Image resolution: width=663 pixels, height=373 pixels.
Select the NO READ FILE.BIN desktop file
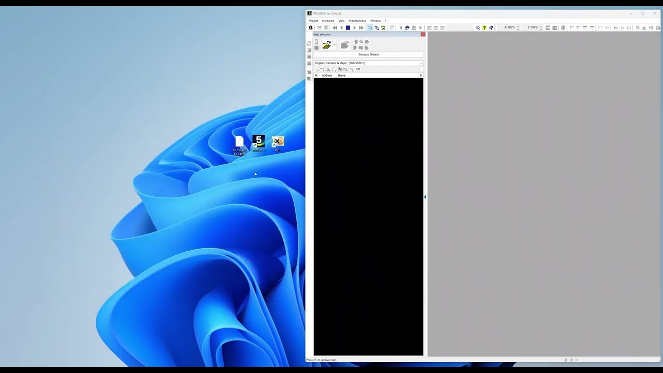[239, 146]
